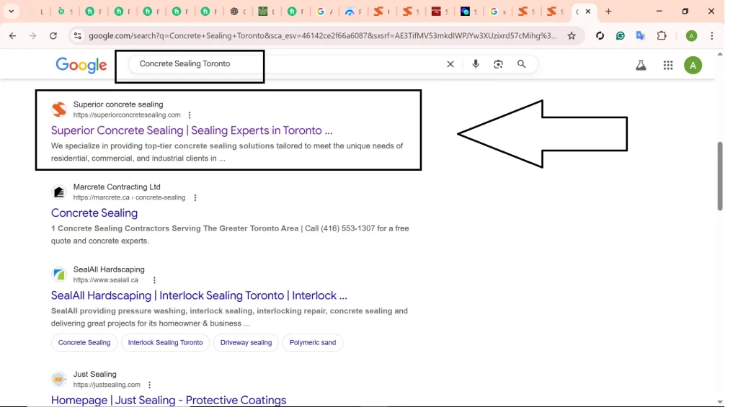Open the Grammarly extension icon
This screenshot has width=738, height=407.
(x=621, y=36)
